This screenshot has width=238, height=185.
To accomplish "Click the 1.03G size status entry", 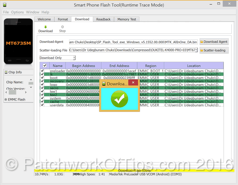I will click(59, 174).
